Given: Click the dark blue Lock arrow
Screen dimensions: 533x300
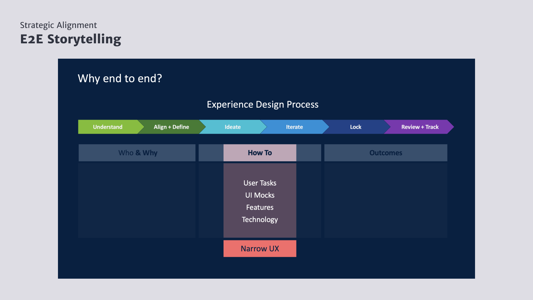Looking at the screenshot, I should click(355, 127).
